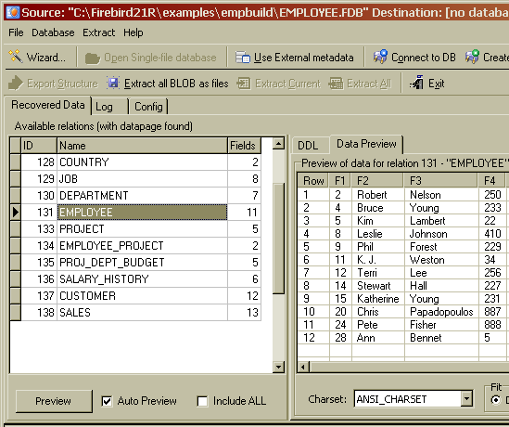Click the cell containing Weston

[441, 260]
